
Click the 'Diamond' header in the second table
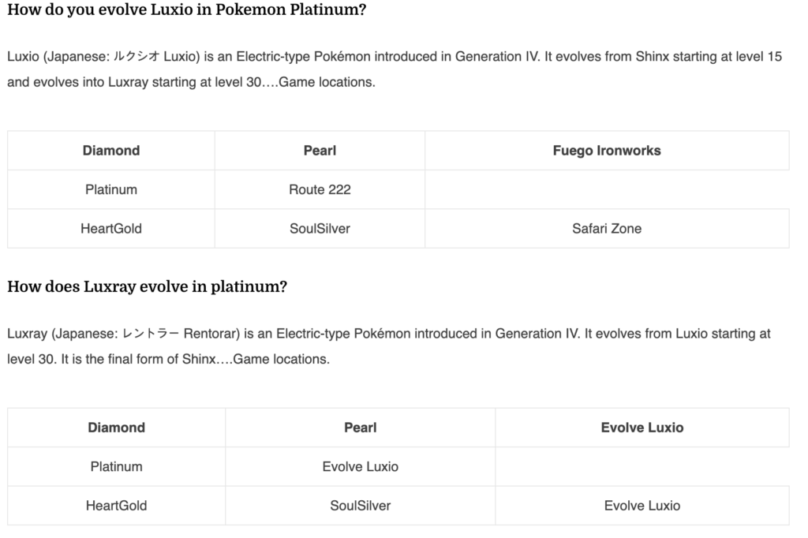(x=117, y=428)
